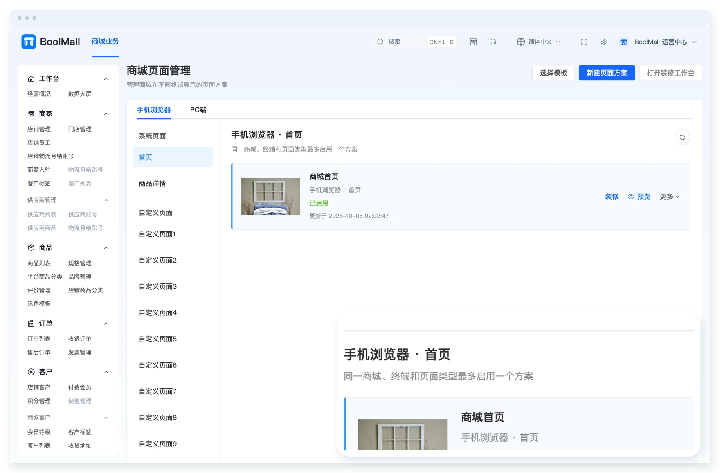Click the 装修 link on 商城首页

pos(612,196)
